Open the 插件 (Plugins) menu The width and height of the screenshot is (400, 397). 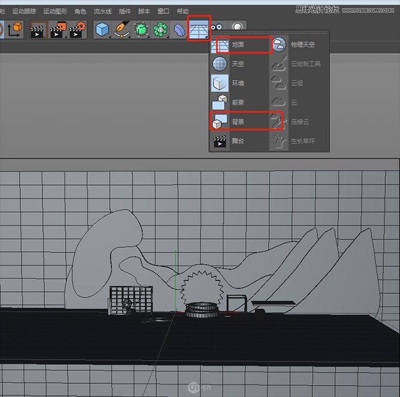(x=125, y=11)
